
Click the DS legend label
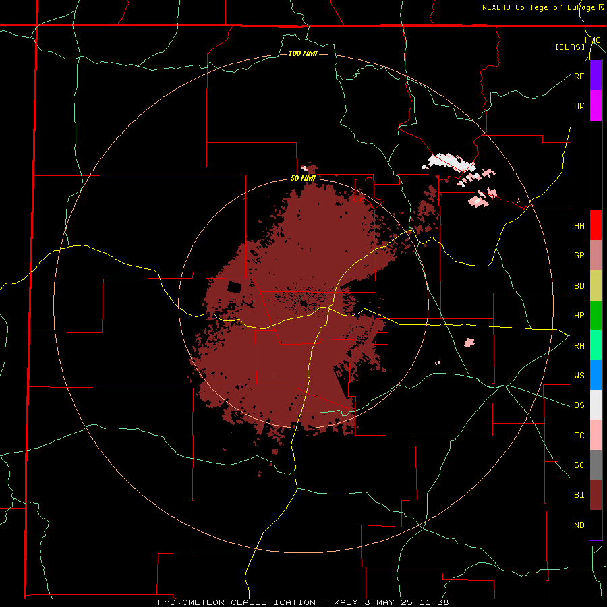[579, 405]
